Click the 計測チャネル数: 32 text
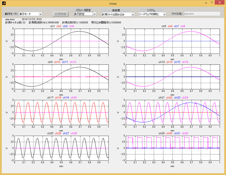The height and width of the screenshot is (175, 226). pos(15,23)
